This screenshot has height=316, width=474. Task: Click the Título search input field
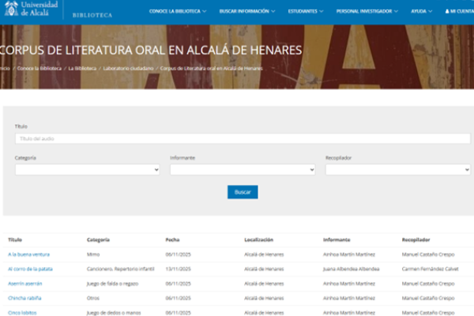coord(242,139)
